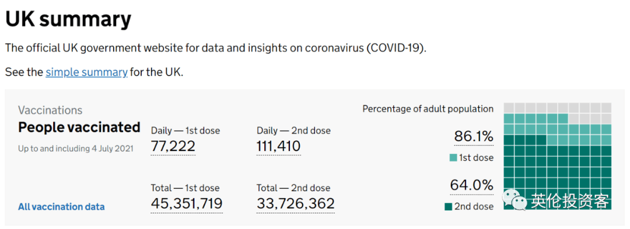Click the Percentage of adult population label
This screenshot has width=630, height=229.
click(428, 109)
